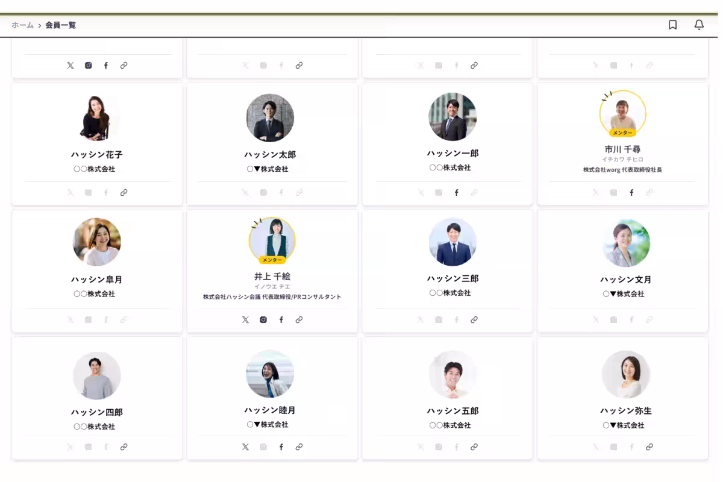Click ハッシン花子's website link icon

click(124, 193)
